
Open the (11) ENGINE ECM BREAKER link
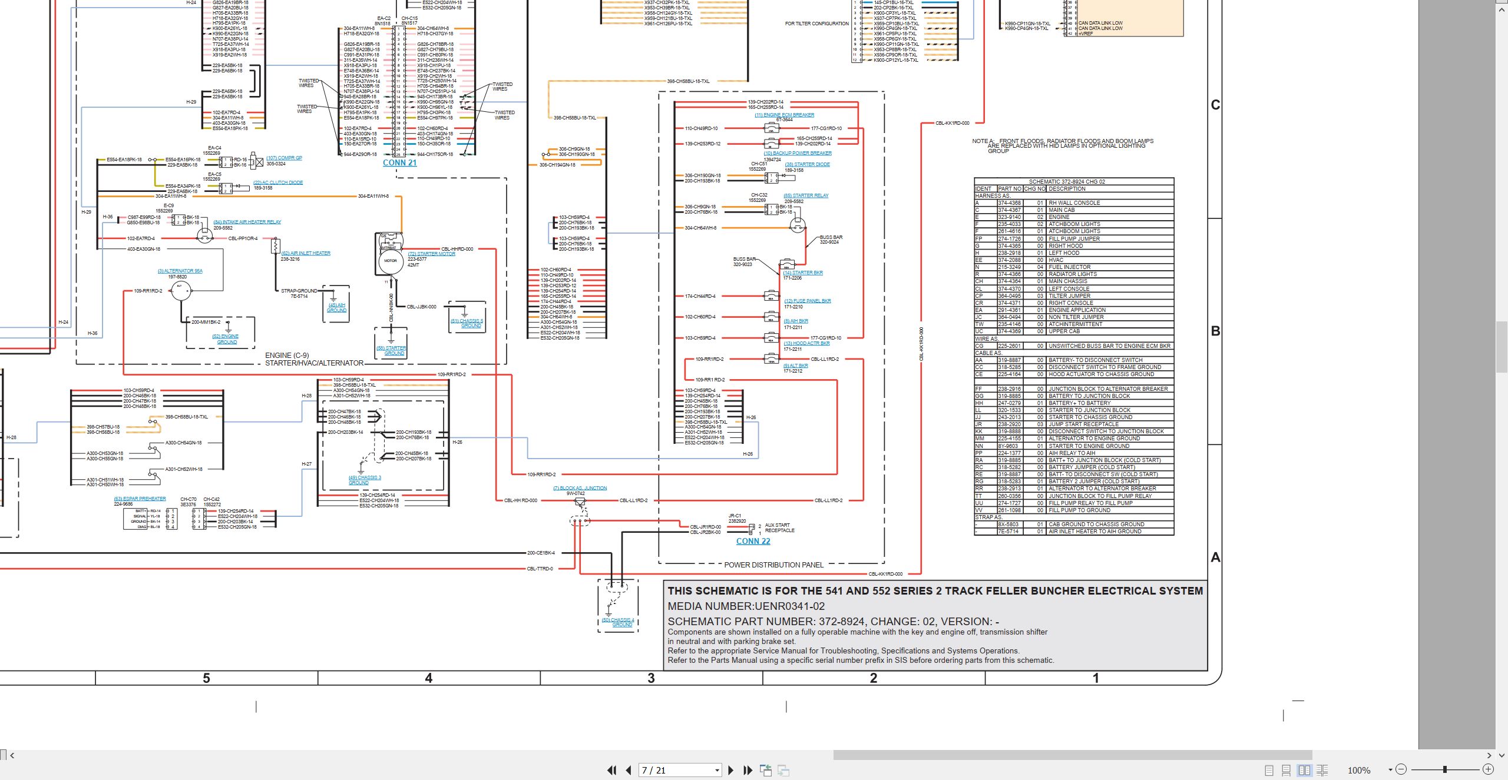[x=784, y=115]
